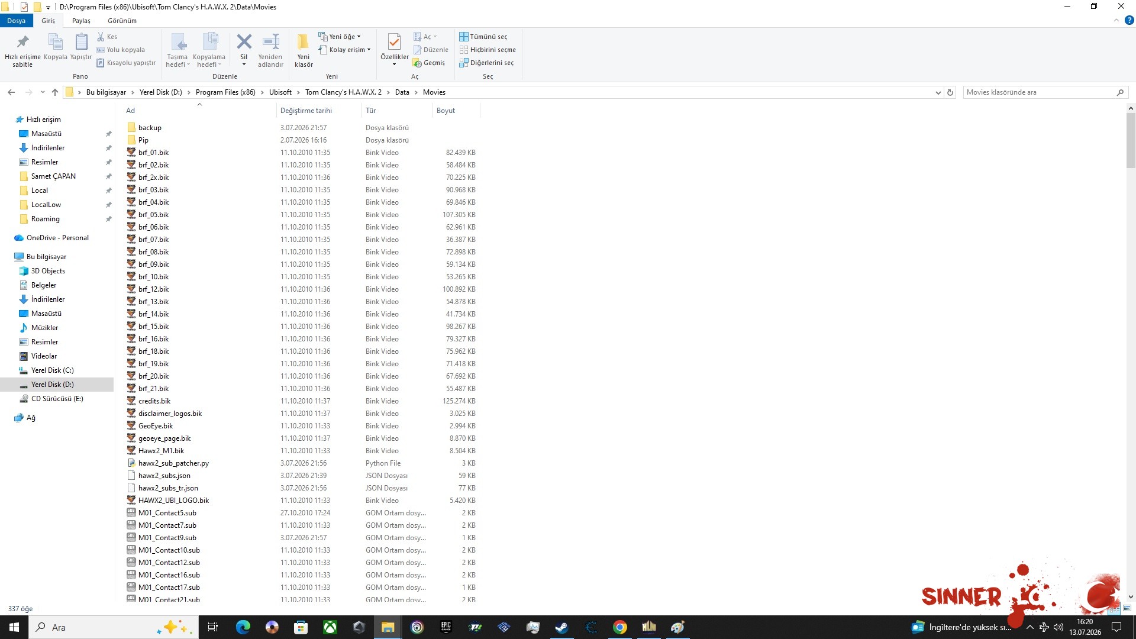
Task: Open the Dosya menu tab
Action: tap(16, 21)
